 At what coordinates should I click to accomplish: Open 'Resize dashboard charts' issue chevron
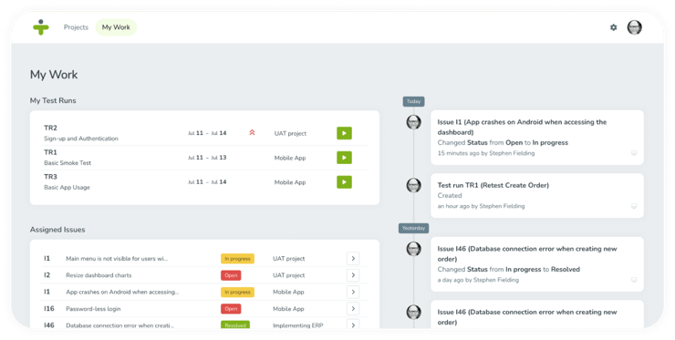click(353, 275)
